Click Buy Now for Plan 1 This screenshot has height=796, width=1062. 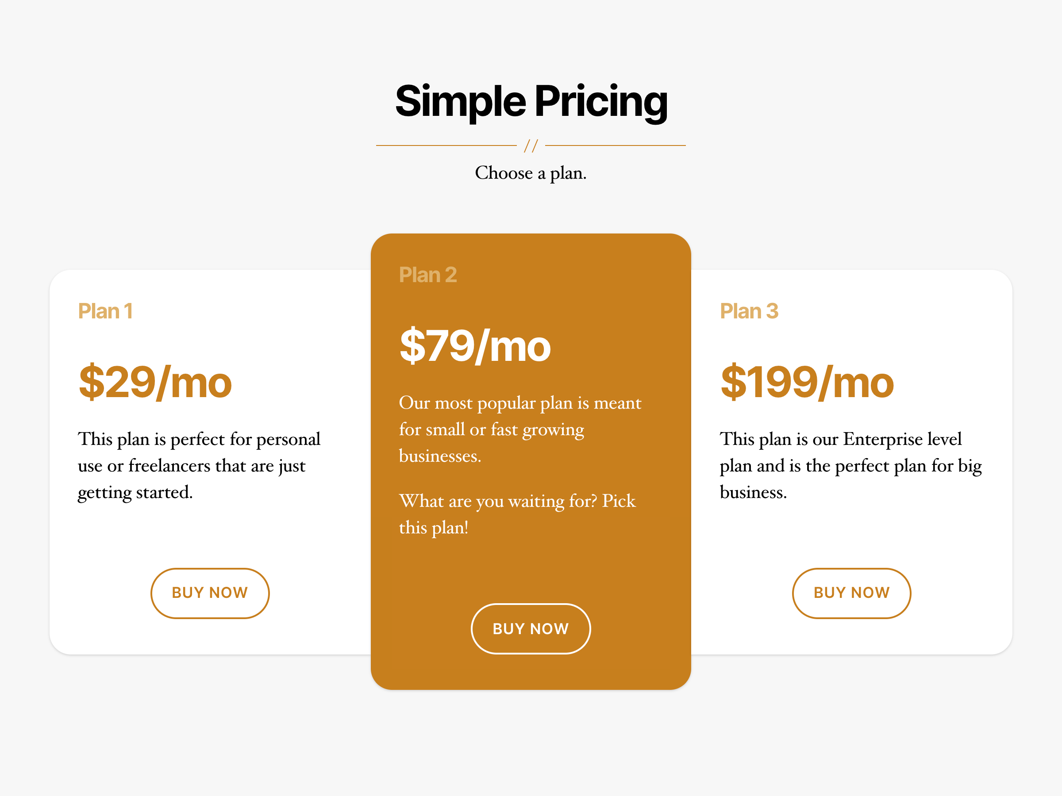point(210,593)
